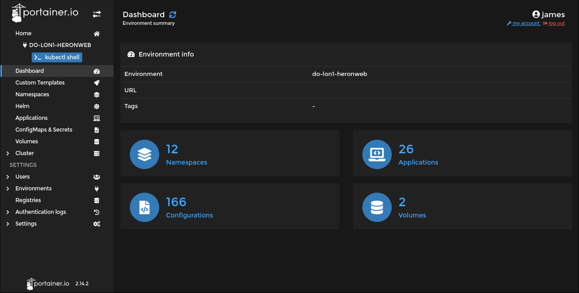Click the portainer.io logo at top
This screenshot has width=579, height=293.
click(45, 13)
